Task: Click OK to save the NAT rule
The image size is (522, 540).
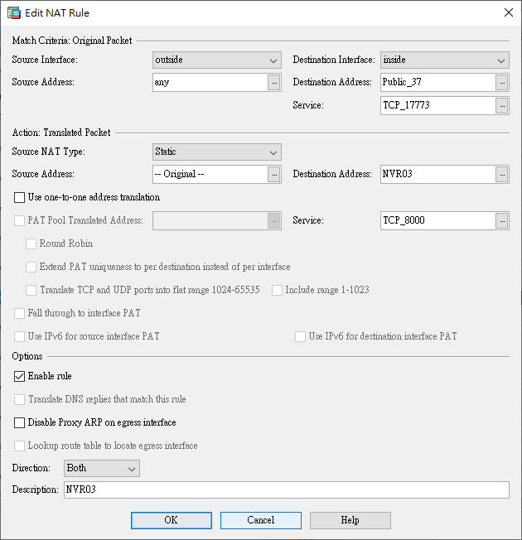Action: [x=171, y=520]
